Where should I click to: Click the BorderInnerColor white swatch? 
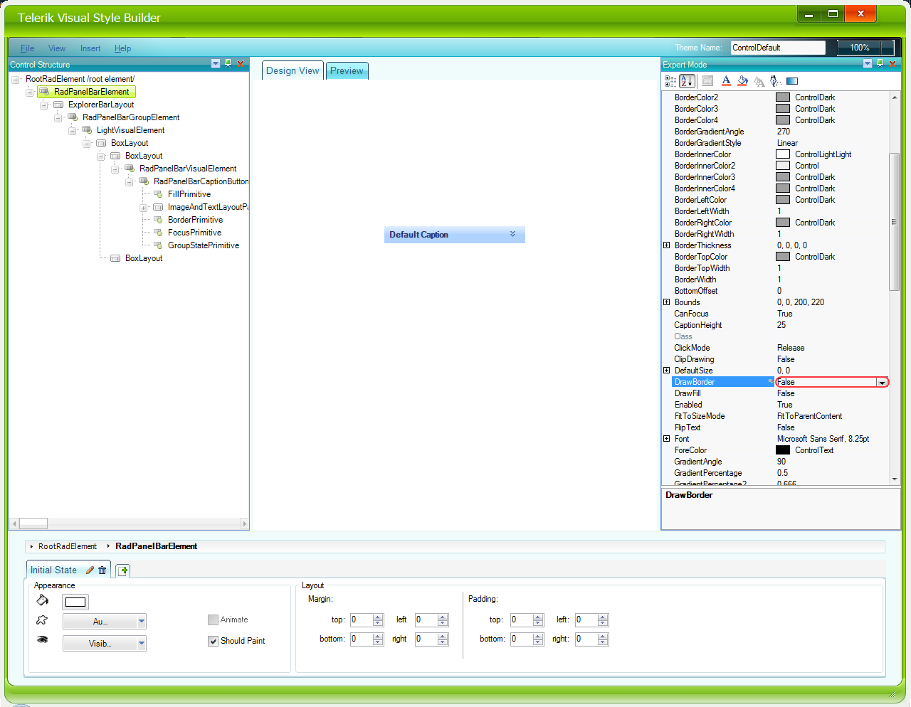783,154
